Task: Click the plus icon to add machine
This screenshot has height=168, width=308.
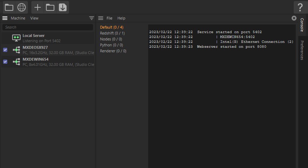Action: [x=38, y=7]
